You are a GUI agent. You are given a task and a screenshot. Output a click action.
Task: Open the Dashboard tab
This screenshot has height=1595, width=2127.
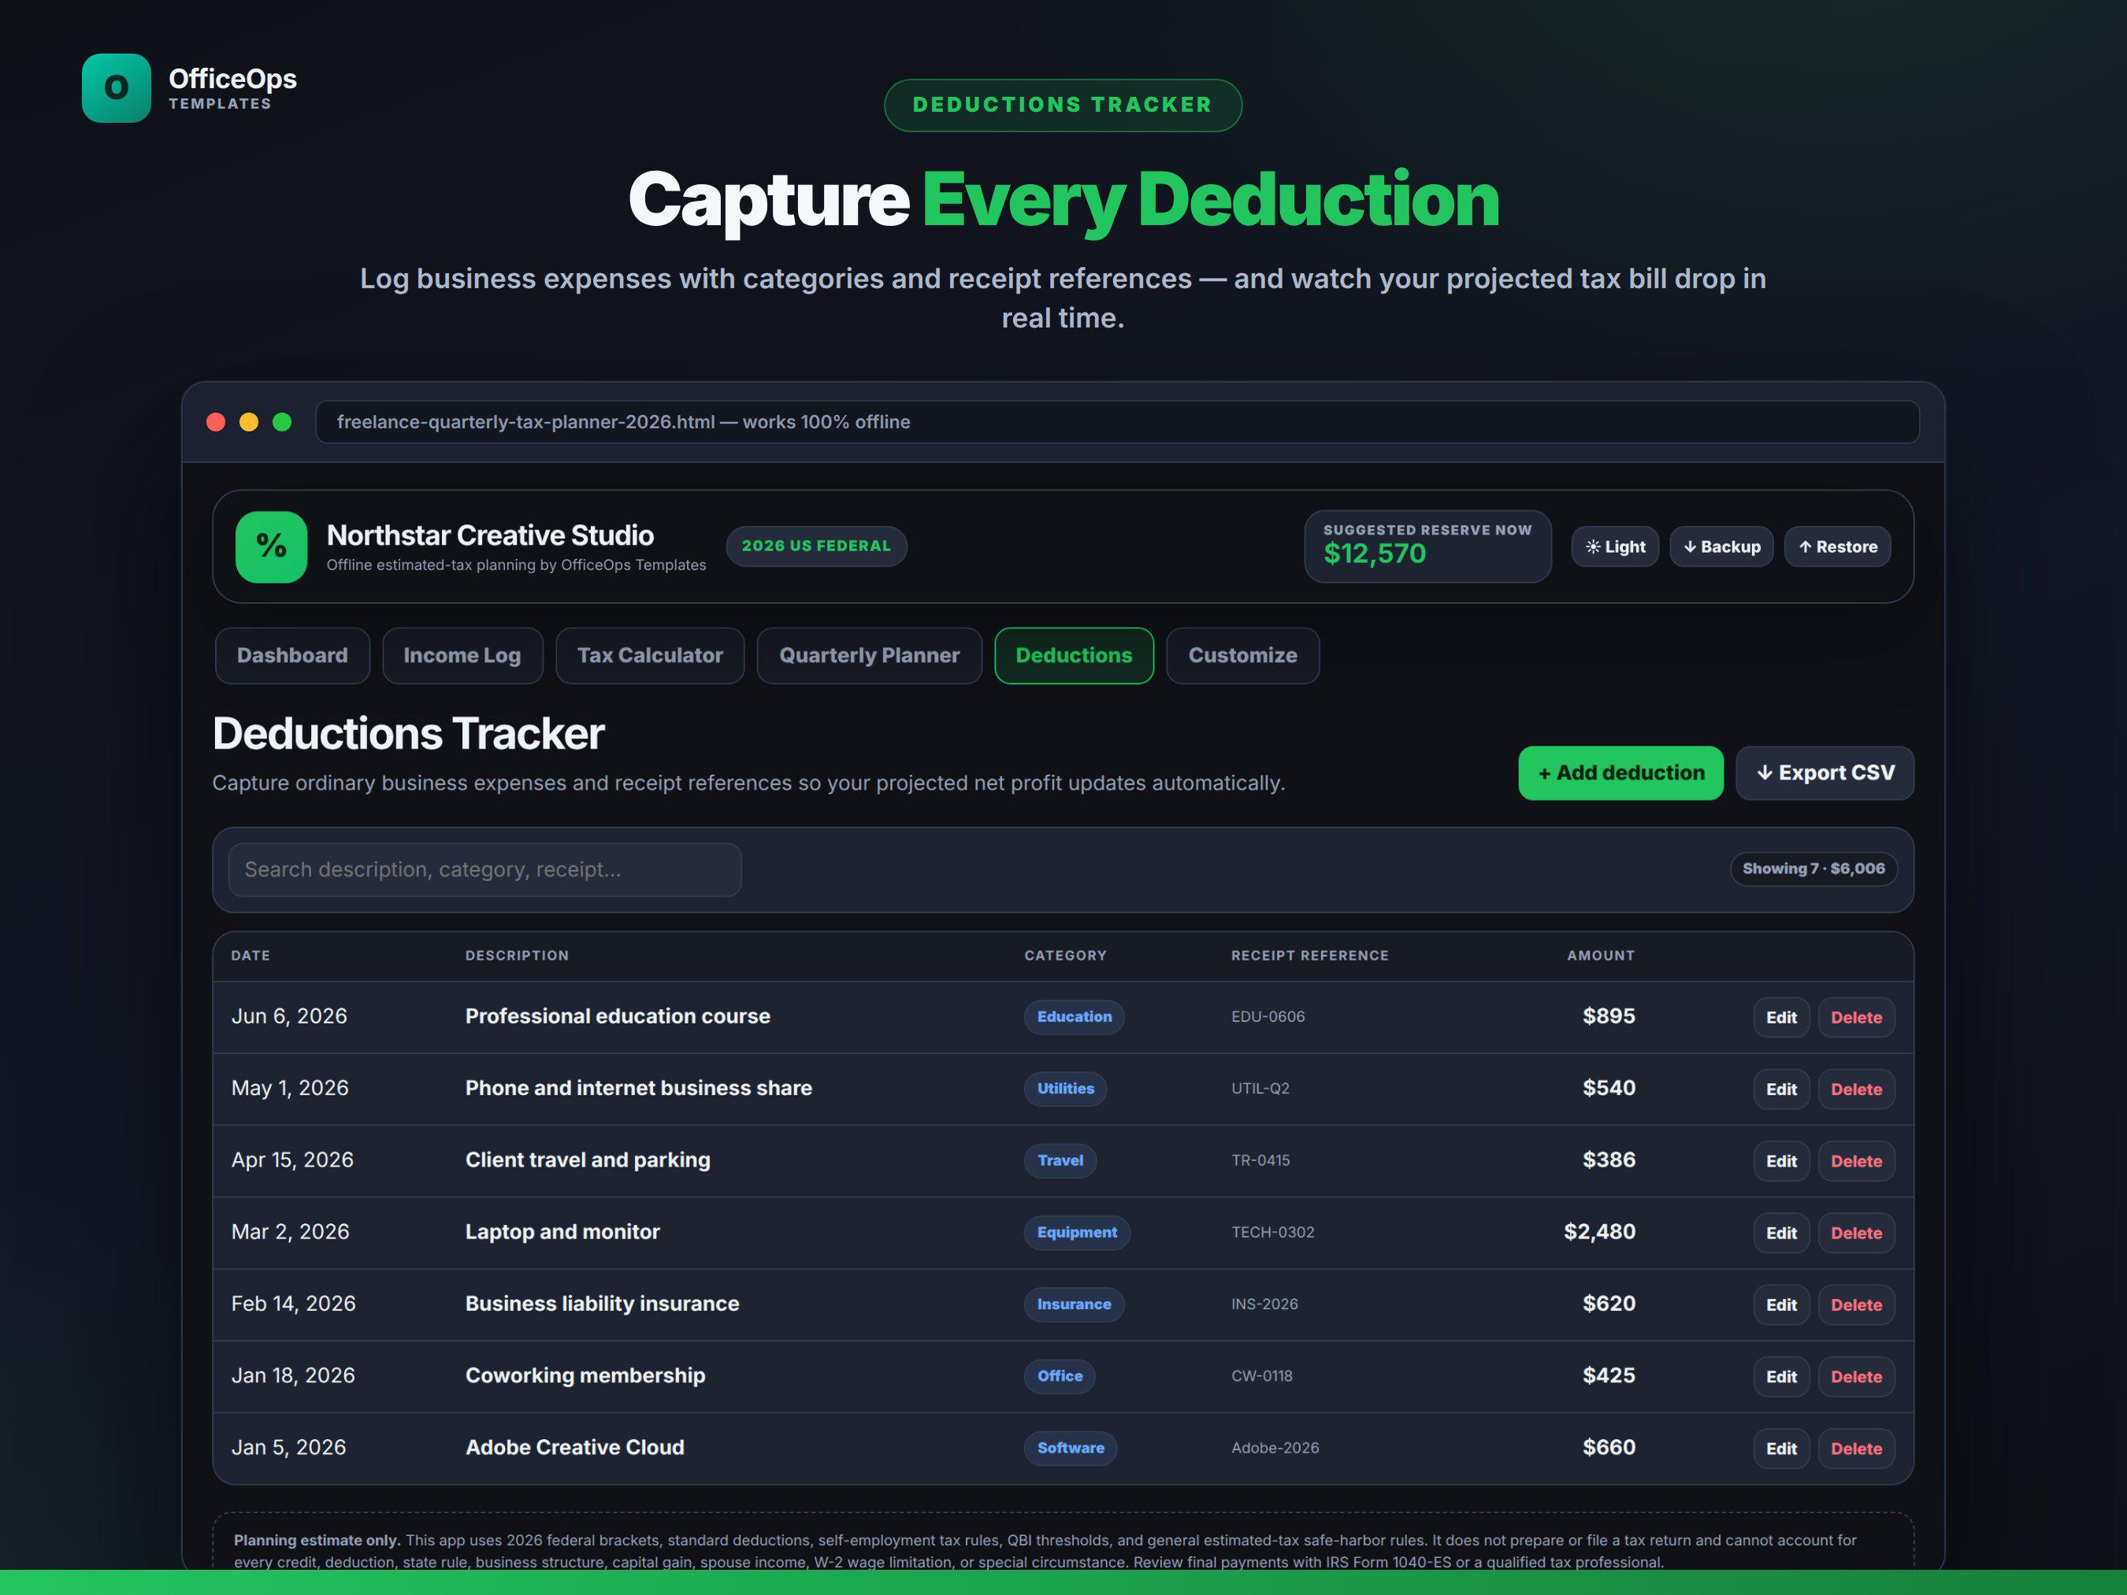292,655
